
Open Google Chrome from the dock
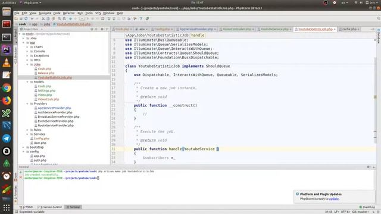point(7,88)
